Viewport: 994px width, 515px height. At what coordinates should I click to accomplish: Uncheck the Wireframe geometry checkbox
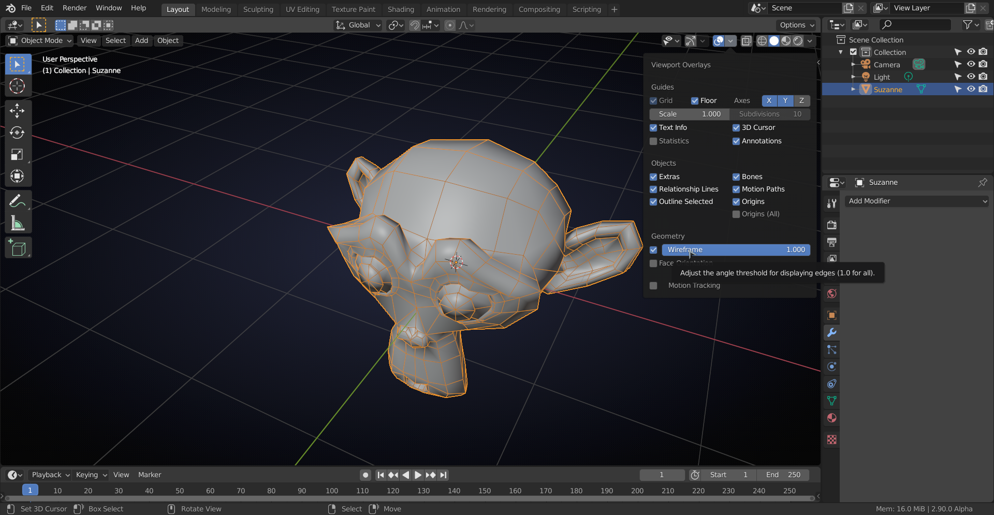(x=653, y=250)
